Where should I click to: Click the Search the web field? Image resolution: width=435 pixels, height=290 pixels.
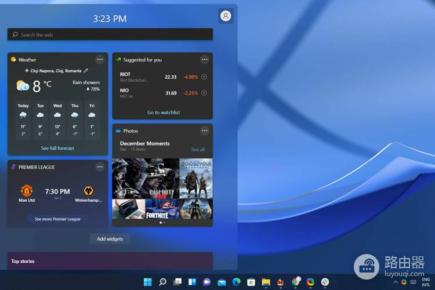pos(110,35)
